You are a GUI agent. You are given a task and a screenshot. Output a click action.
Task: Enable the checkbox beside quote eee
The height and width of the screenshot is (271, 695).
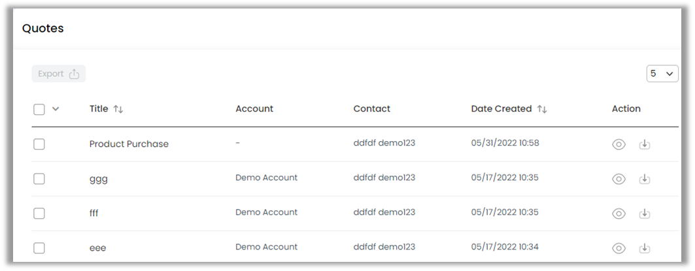(x=39, y=248)
